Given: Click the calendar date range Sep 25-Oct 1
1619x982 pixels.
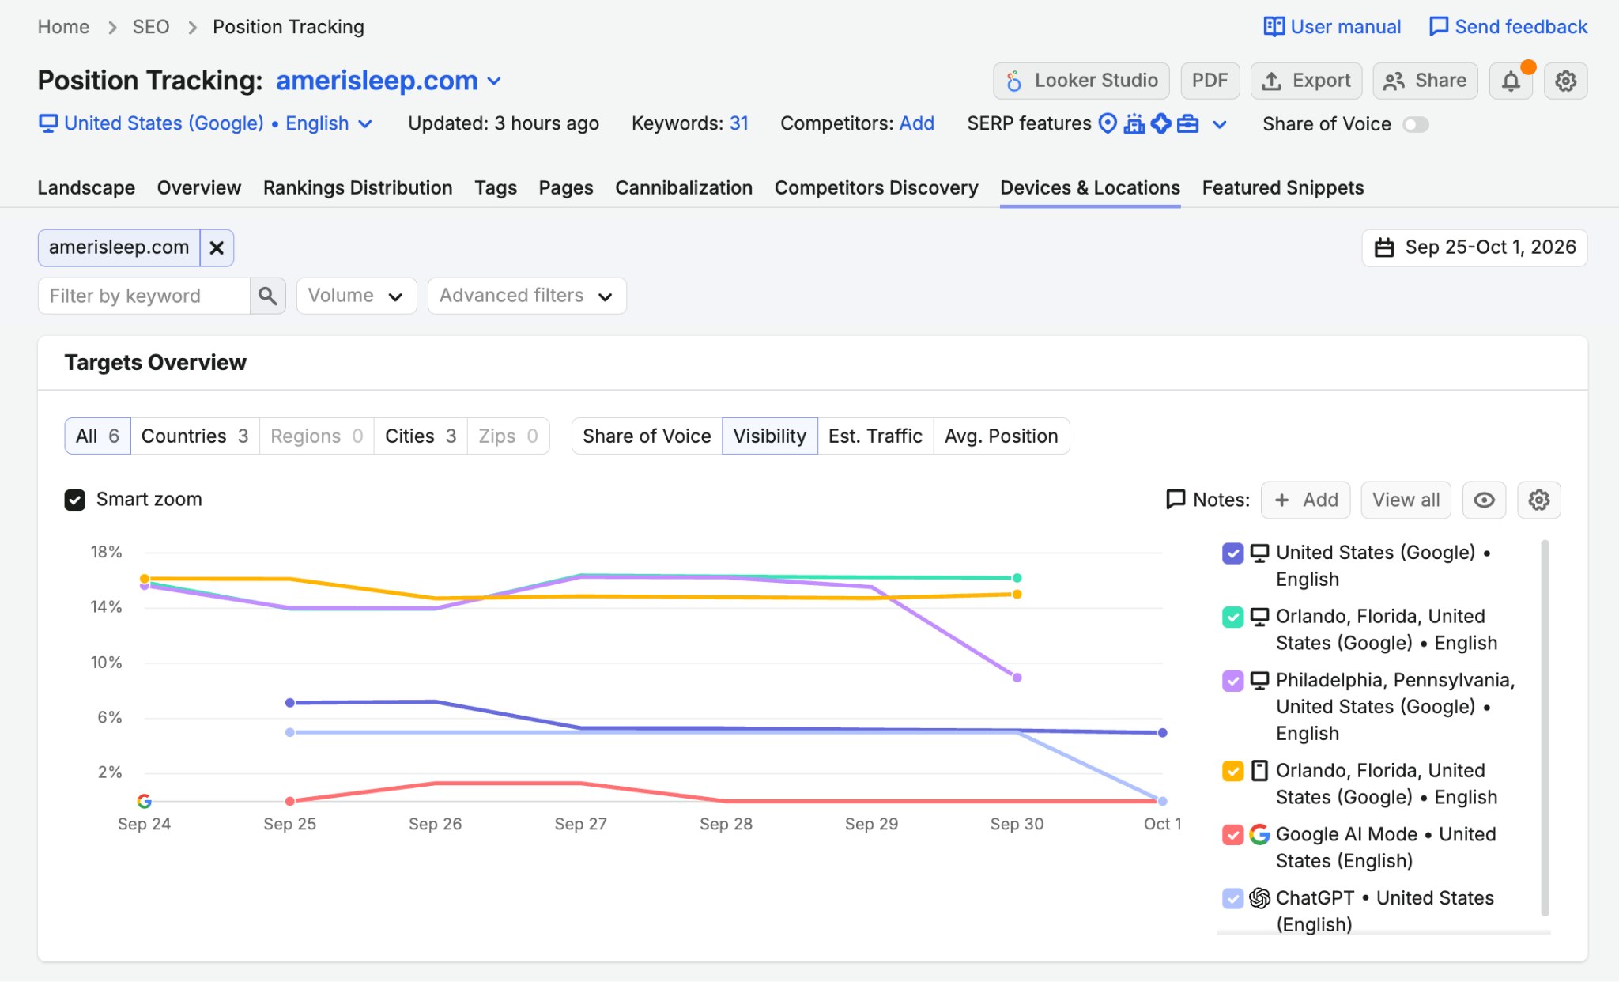Looking at the screenshot, I should (x=1474, y=247).
